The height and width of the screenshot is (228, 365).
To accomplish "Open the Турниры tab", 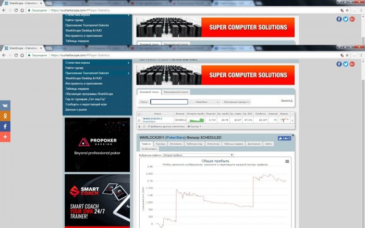I will 160,144.
